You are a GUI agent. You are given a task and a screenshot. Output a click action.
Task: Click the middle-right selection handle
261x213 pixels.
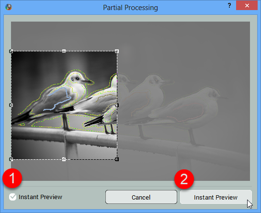pos(117,105)
